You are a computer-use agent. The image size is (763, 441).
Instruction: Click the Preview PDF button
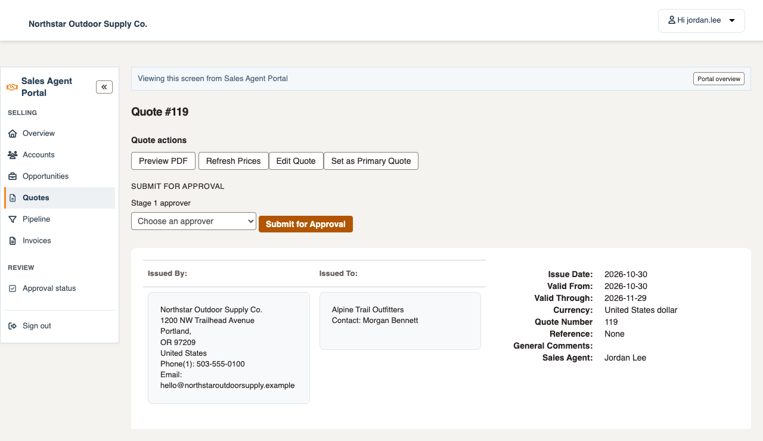tap(163, 161)
